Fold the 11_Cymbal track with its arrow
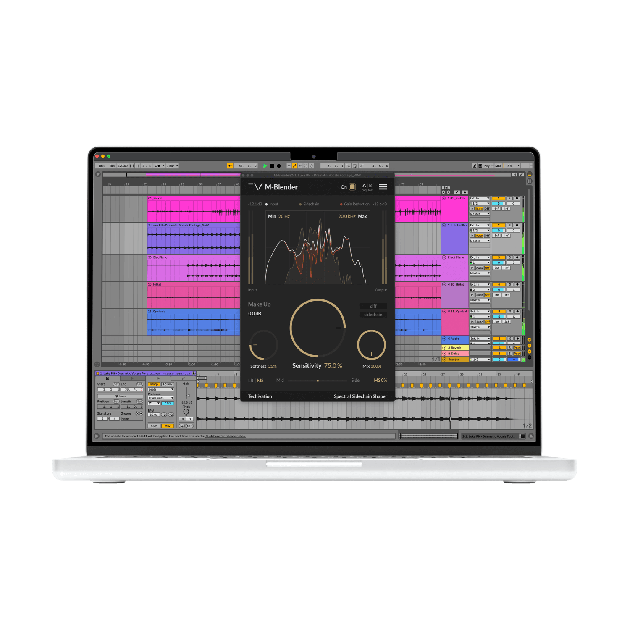 444,312
